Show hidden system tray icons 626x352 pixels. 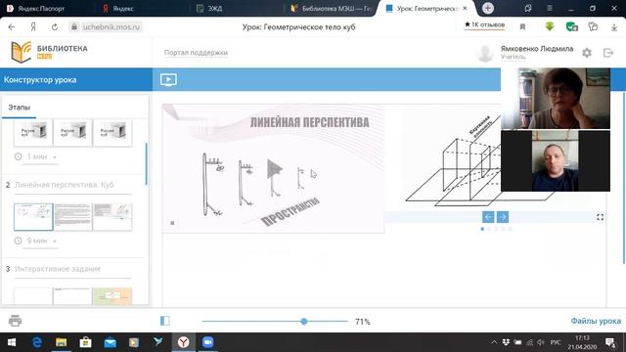(x=494, y=342)
